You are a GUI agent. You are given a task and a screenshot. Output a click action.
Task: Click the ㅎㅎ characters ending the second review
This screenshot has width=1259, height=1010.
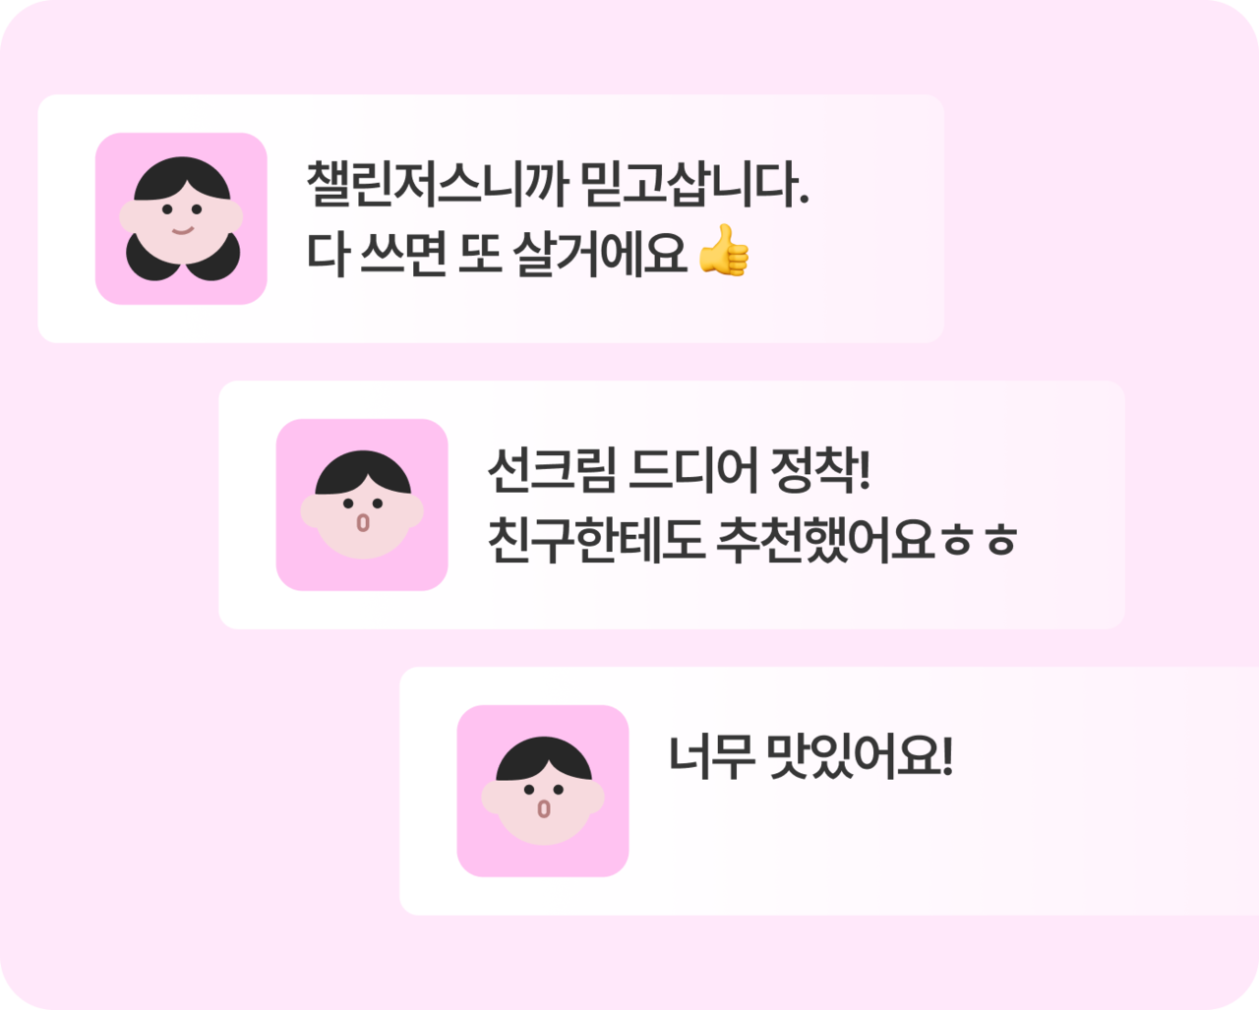point(980,541)
